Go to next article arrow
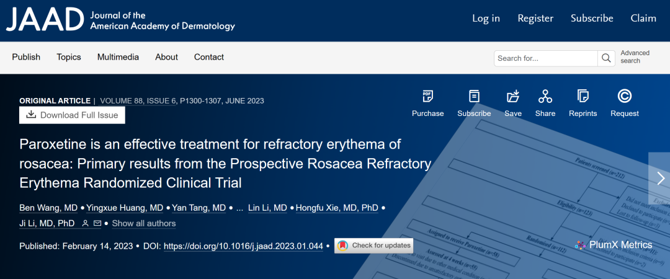 [x=660, y=178]
